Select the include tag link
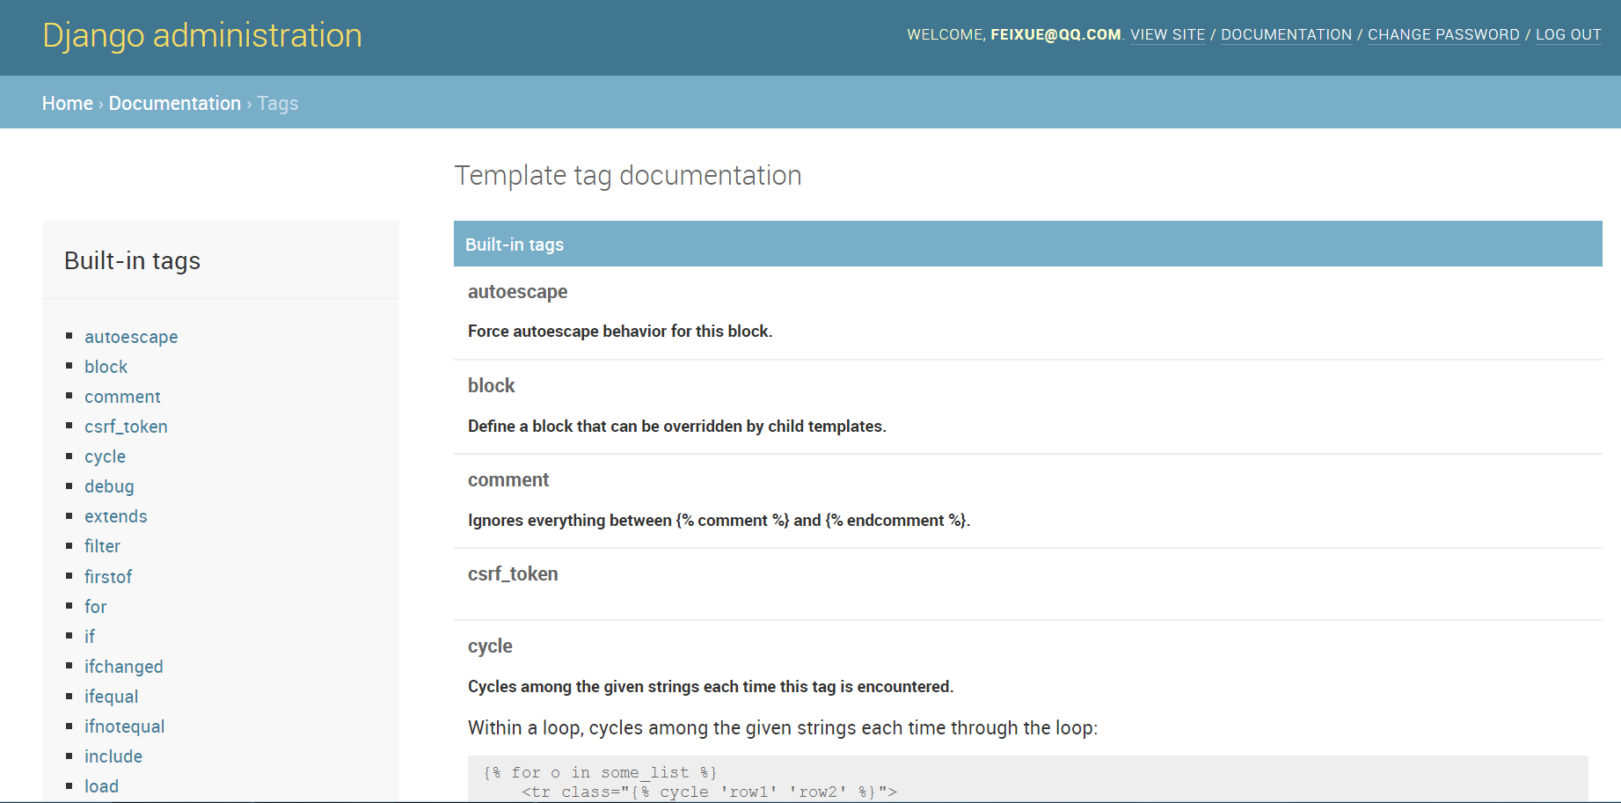This screenshot has height=803, width=1621. 113,756
